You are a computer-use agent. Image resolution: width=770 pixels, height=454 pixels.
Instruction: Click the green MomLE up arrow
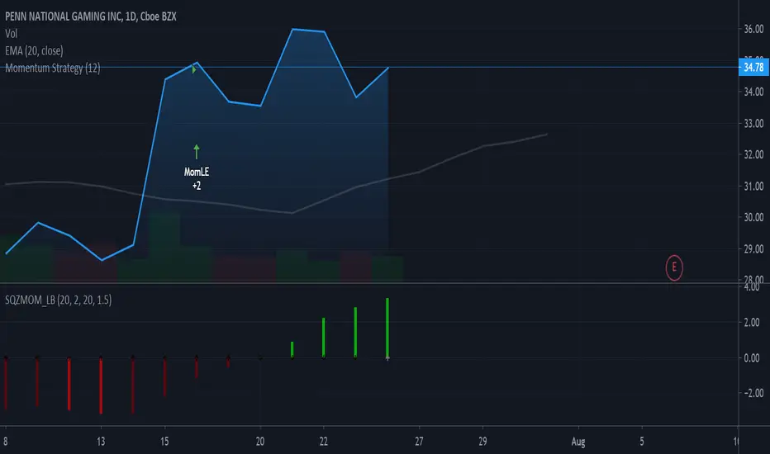(197, 151)
